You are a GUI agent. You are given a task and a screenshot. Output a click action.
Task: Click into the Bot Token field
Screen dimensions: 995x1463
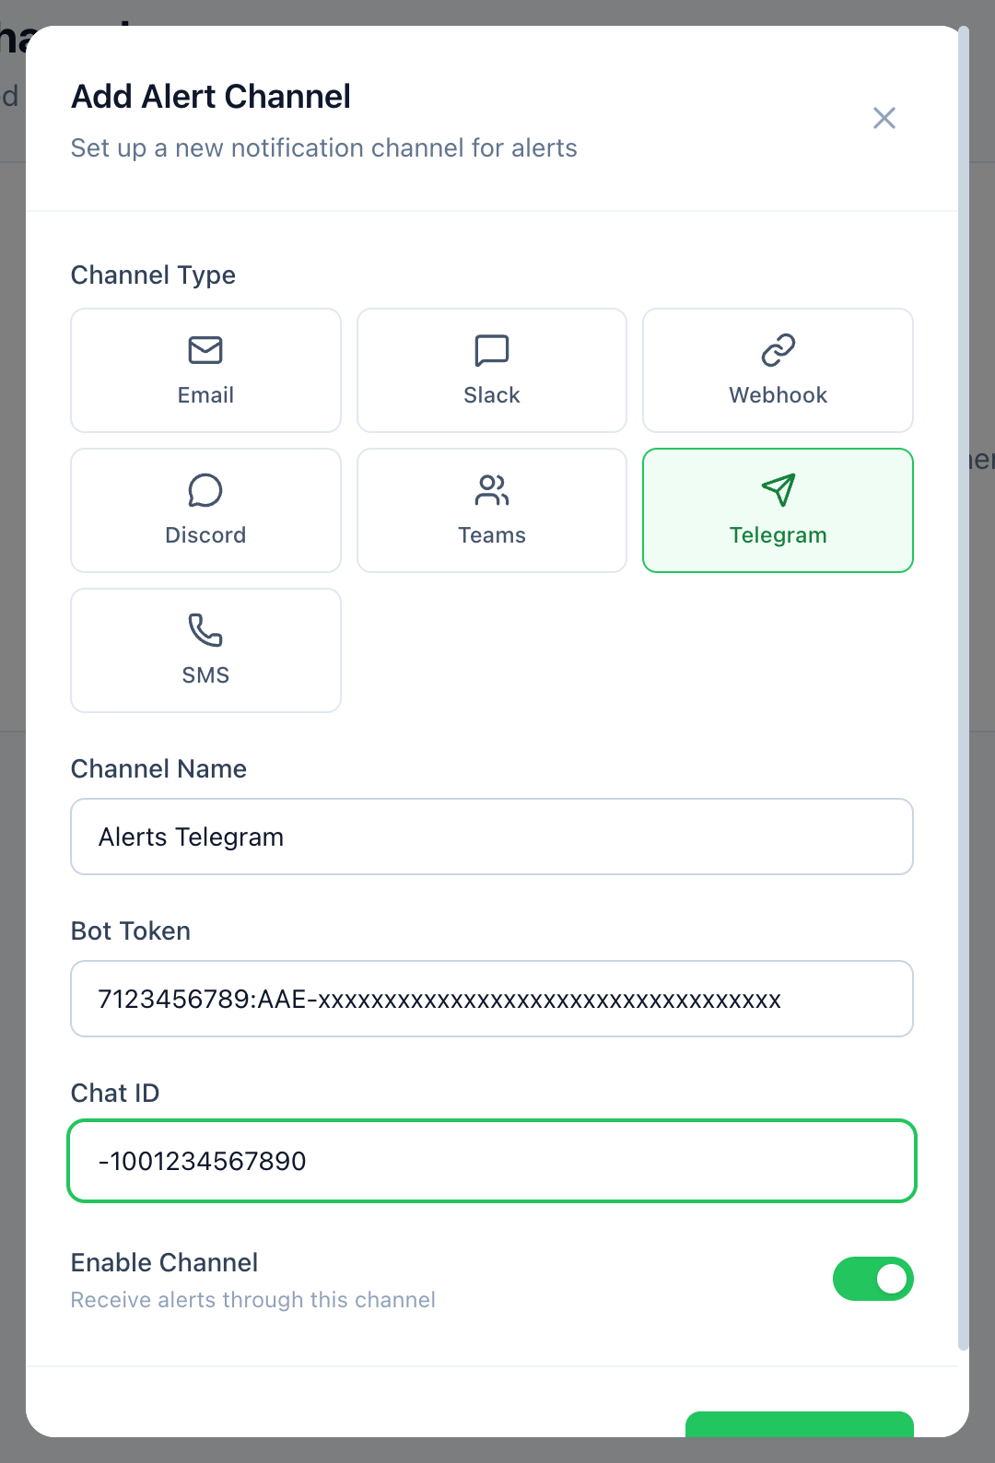[x=492, y=999]
